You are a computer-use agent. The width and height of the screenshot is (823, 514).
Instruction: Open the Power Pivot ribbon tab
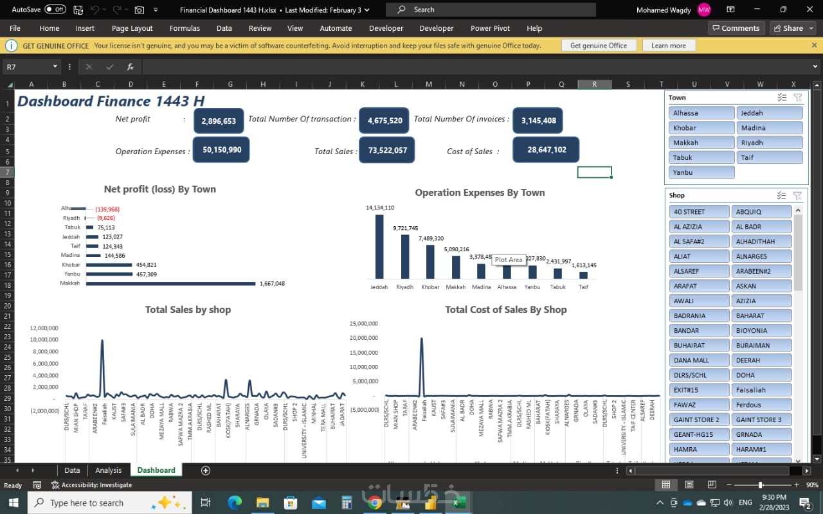491,28
